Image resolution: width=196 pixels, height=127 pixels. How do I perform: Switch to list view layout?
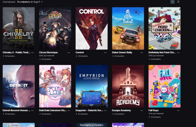[178, 2]
